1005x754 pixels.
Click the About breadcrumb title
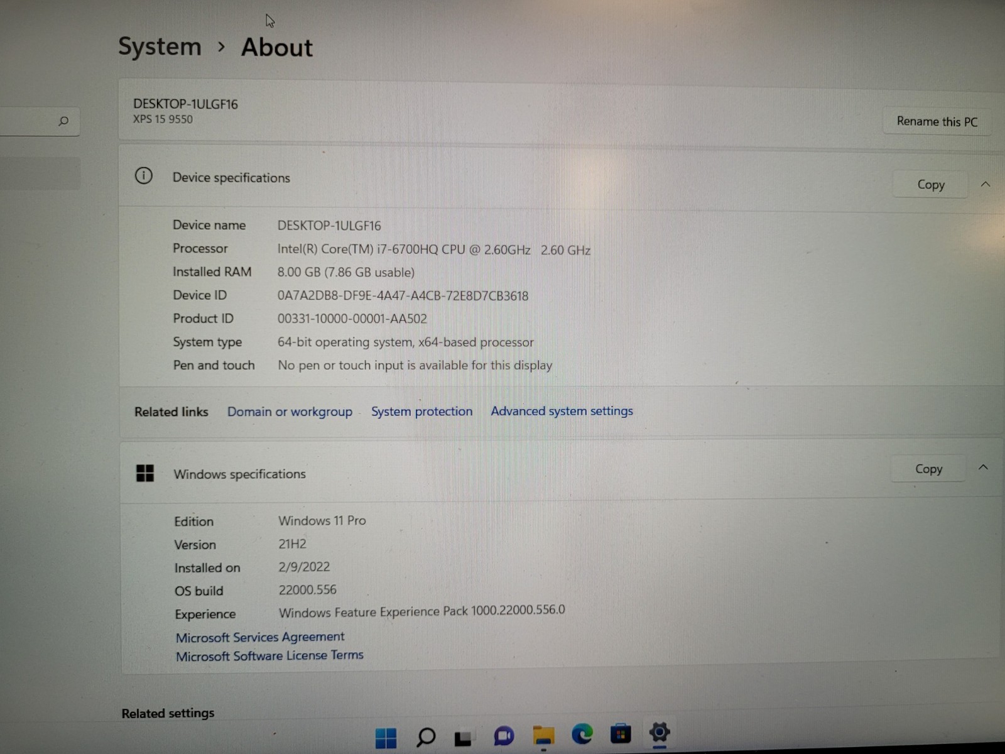click(x=277, y=47)
